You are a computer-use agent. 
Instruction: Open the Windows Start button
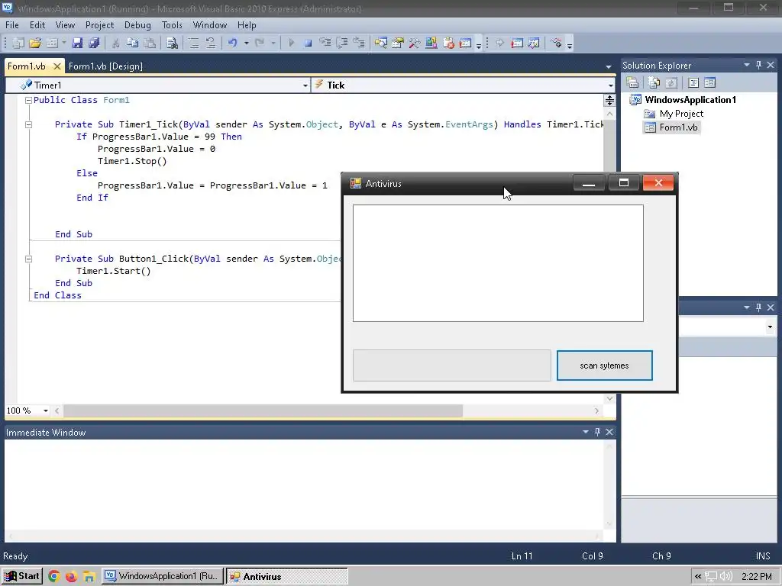[x=22, y=576]
